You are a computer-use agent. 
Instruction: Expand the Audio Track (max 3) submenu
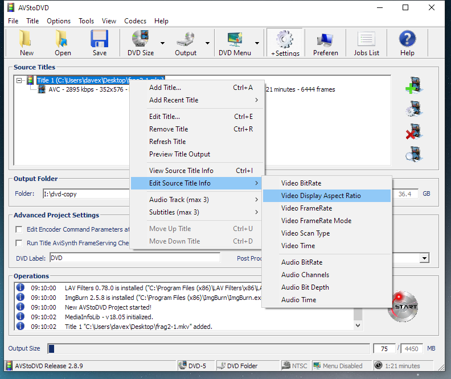[196, 199]
